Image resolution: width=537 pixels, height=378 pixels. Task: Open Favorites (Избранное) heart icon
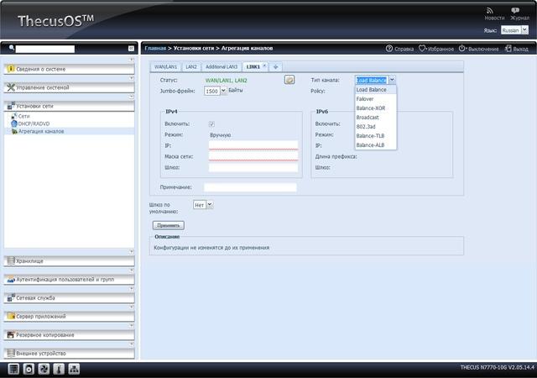422,49
